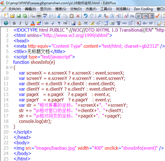The width and height of the screenshot is (165, 161).
Task: Open a file with the folder icon
Action: [12, 16]
